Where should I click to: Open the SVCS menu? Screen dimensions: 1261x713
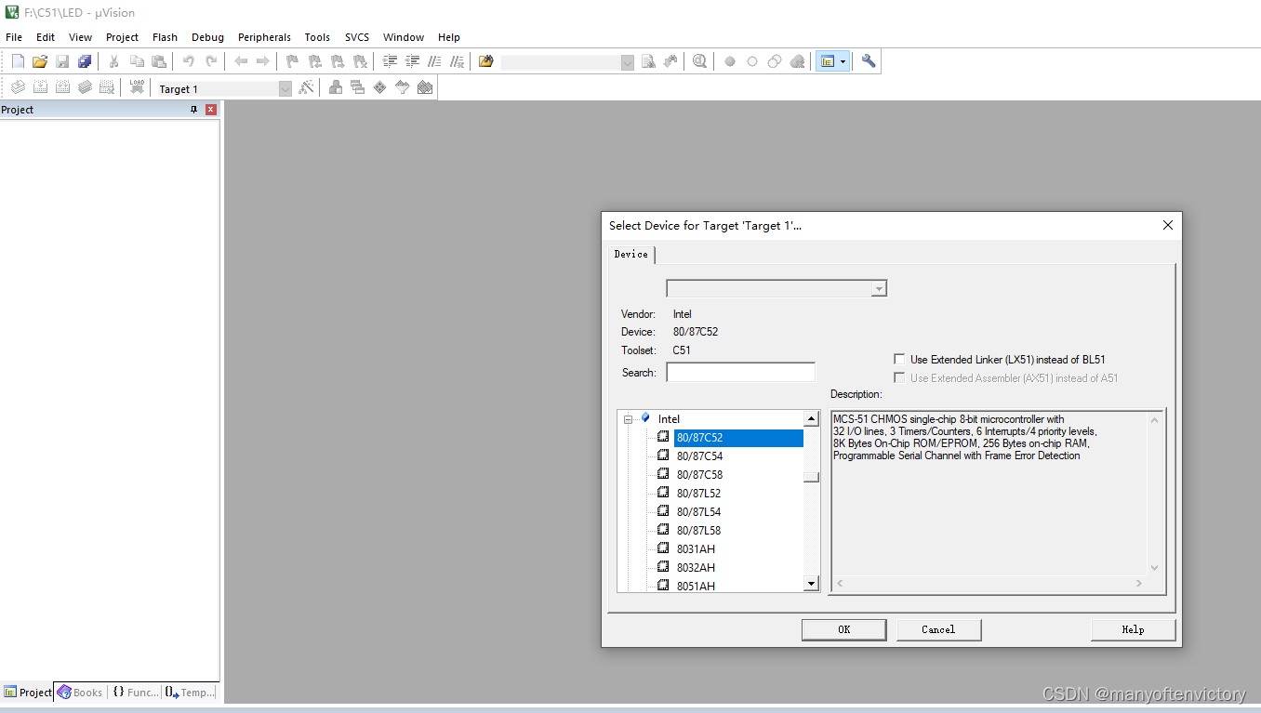[357, 37]
